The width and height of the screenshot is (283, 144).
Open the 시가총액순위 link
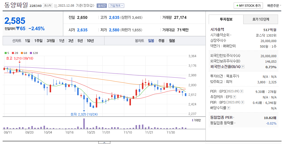[221, 35]
